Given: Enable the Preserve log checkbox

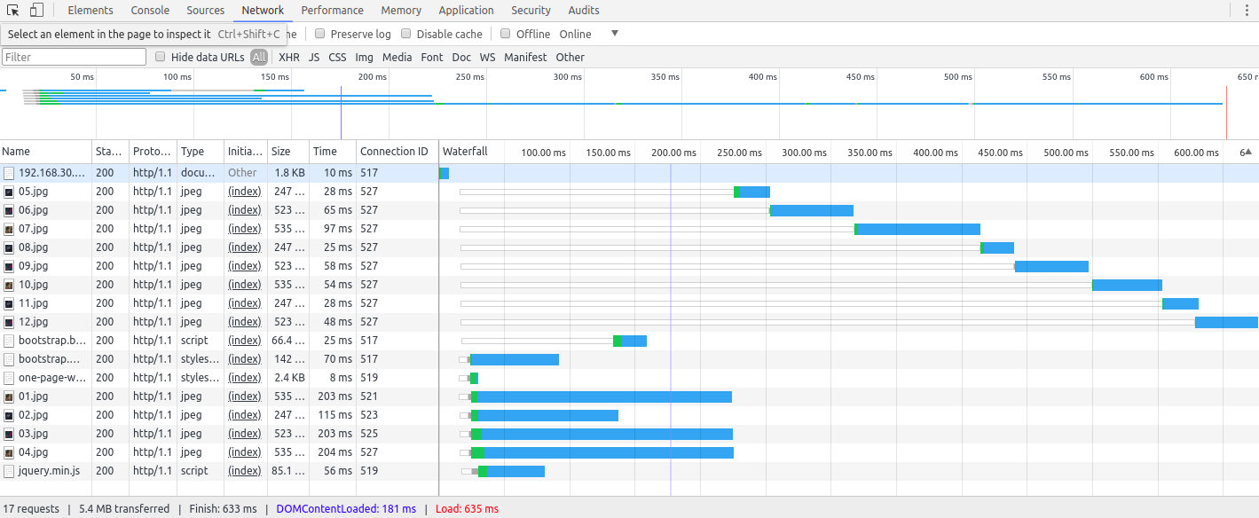Looking at the screenshot, I should click(x=320, y=34).
